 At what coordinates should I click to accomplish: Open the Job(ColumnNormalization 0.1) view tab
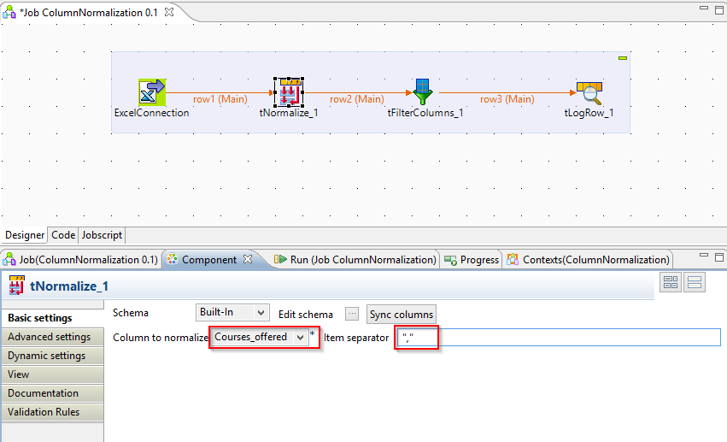(81, 260)
